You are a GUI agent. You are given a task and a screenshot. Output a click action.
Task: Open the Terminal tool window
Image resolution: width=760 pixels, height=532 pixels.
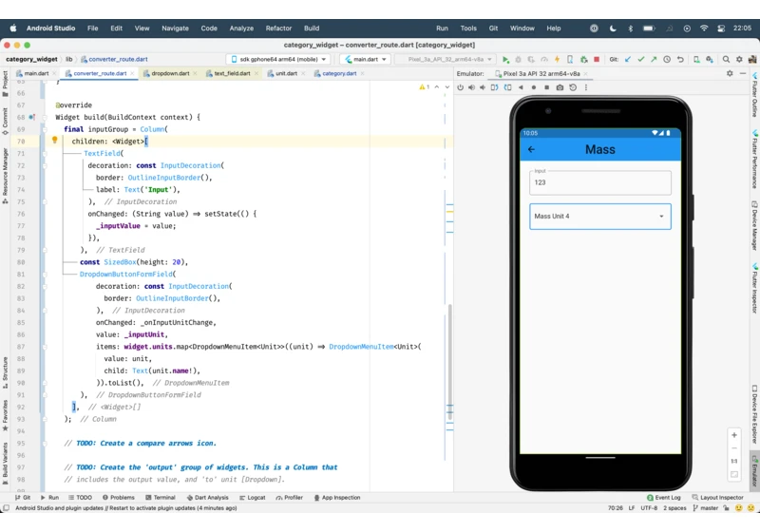click(160, 498)
